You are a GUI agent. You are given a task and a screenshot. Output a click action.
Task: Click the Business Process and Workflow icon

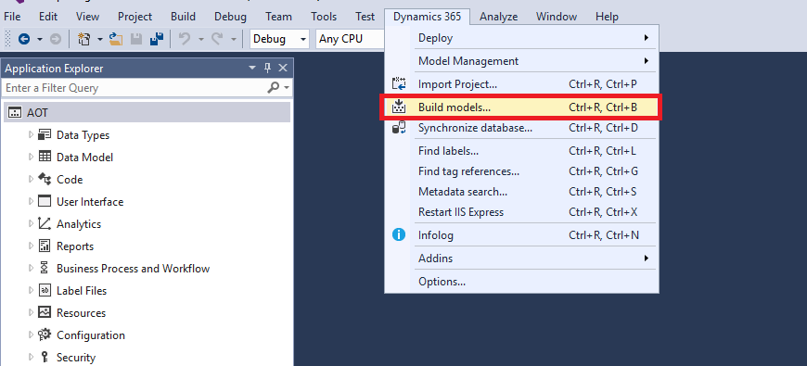[45, 268]
